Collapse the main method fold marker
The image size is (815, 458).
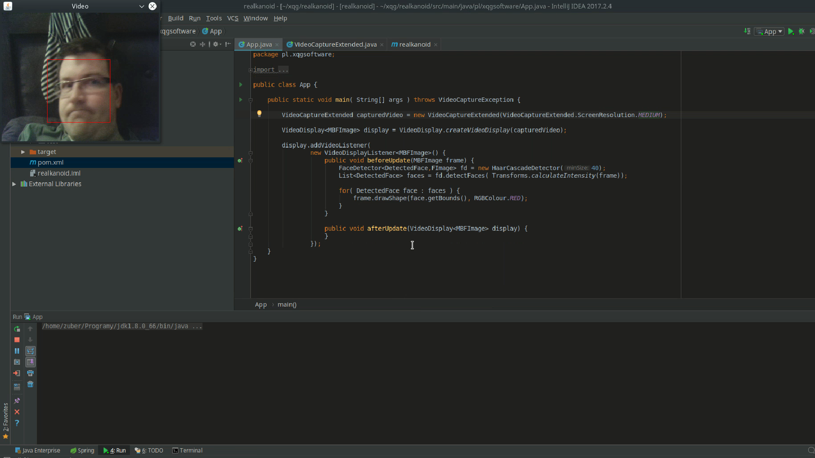click(x=250, y=101)
